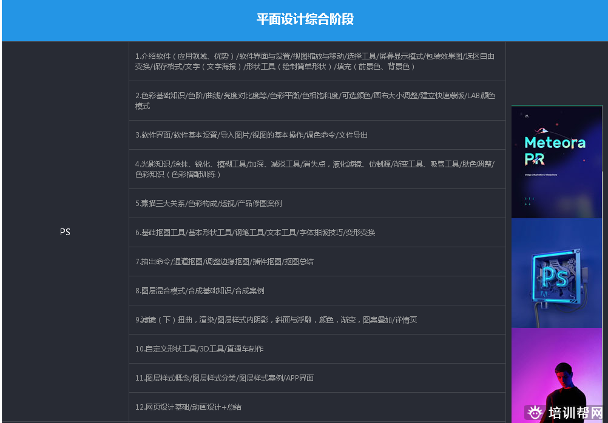Click lesson 3 软件界面 row
Screen dimensions: 608x423
(x=316, y=135)
